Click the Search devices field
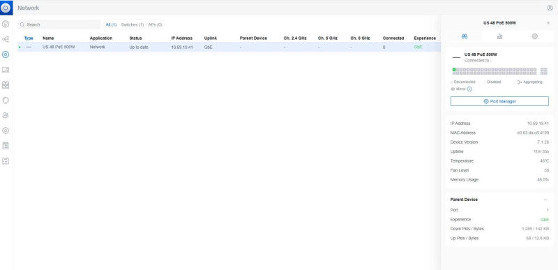This screenshot has height=270, width=558. pos(59,24)
